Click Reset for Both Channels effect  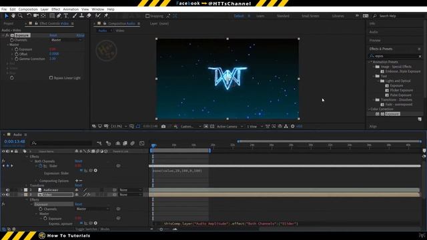click(79, 161)
